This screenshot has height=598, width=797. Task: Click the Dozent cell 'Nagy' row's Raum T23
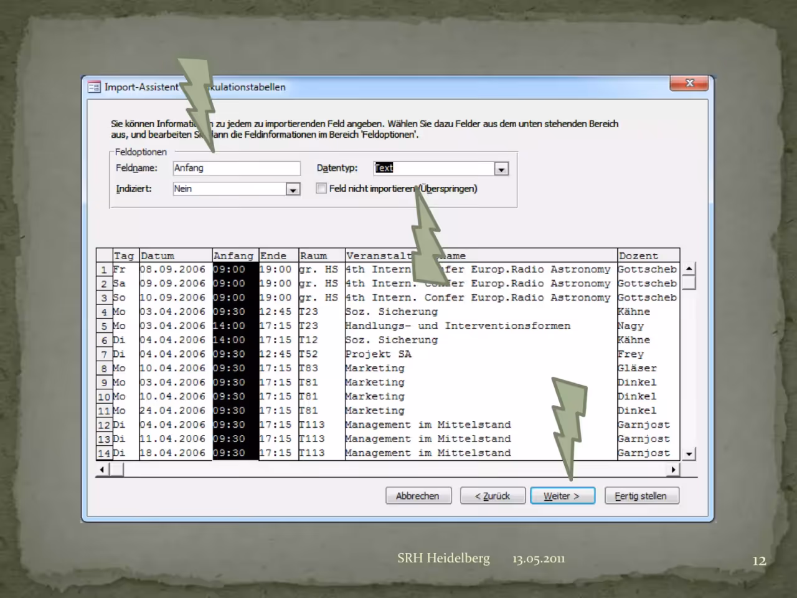pos(309,326)
